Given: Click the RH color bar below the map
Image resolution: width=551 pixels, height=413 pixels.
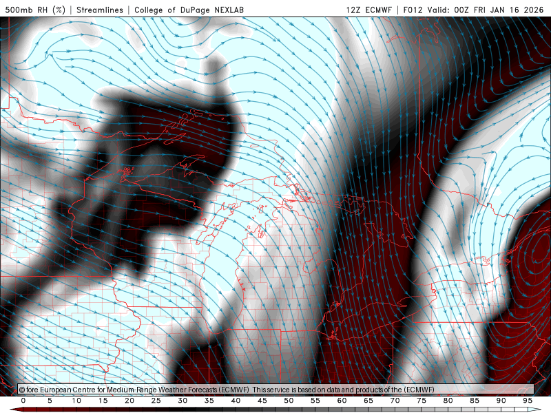Looking at the screenshot, I should pyautogui.click(x=276, y=410).
